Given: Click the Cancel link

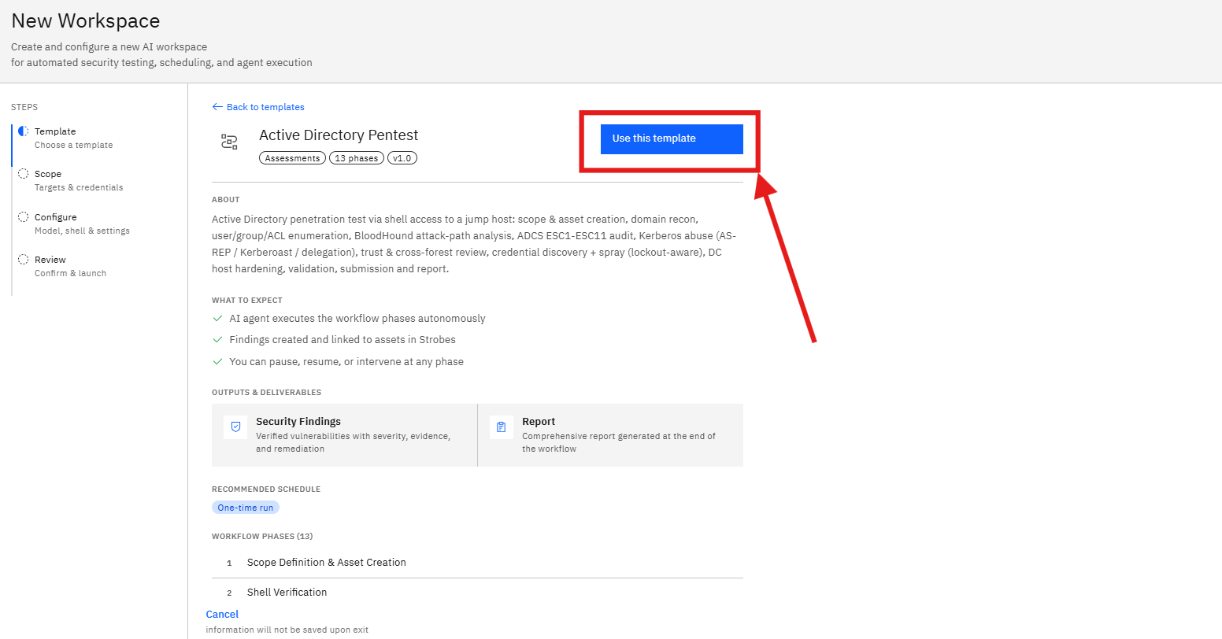Looking at the screenshot, I should (x=222, y=615).
